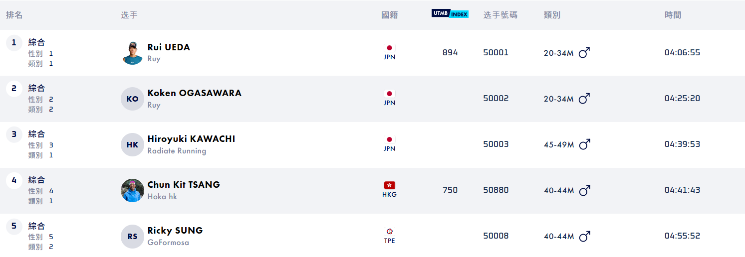
Task: Click male symbol in Rui UEDA's row
Action: 584,52
